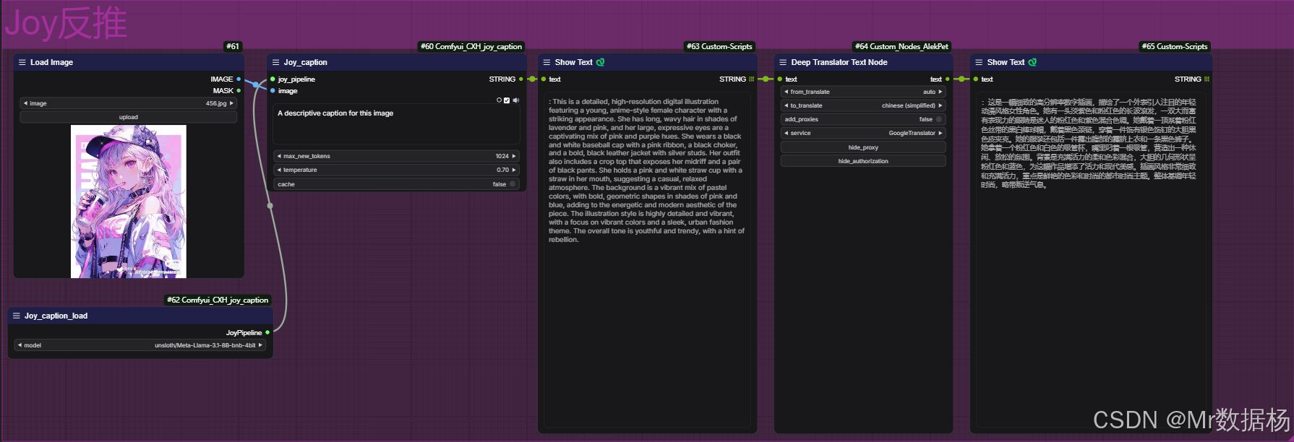
Task: Click into the descriptive caption prompt text field
Action: (x=396, y=126)
